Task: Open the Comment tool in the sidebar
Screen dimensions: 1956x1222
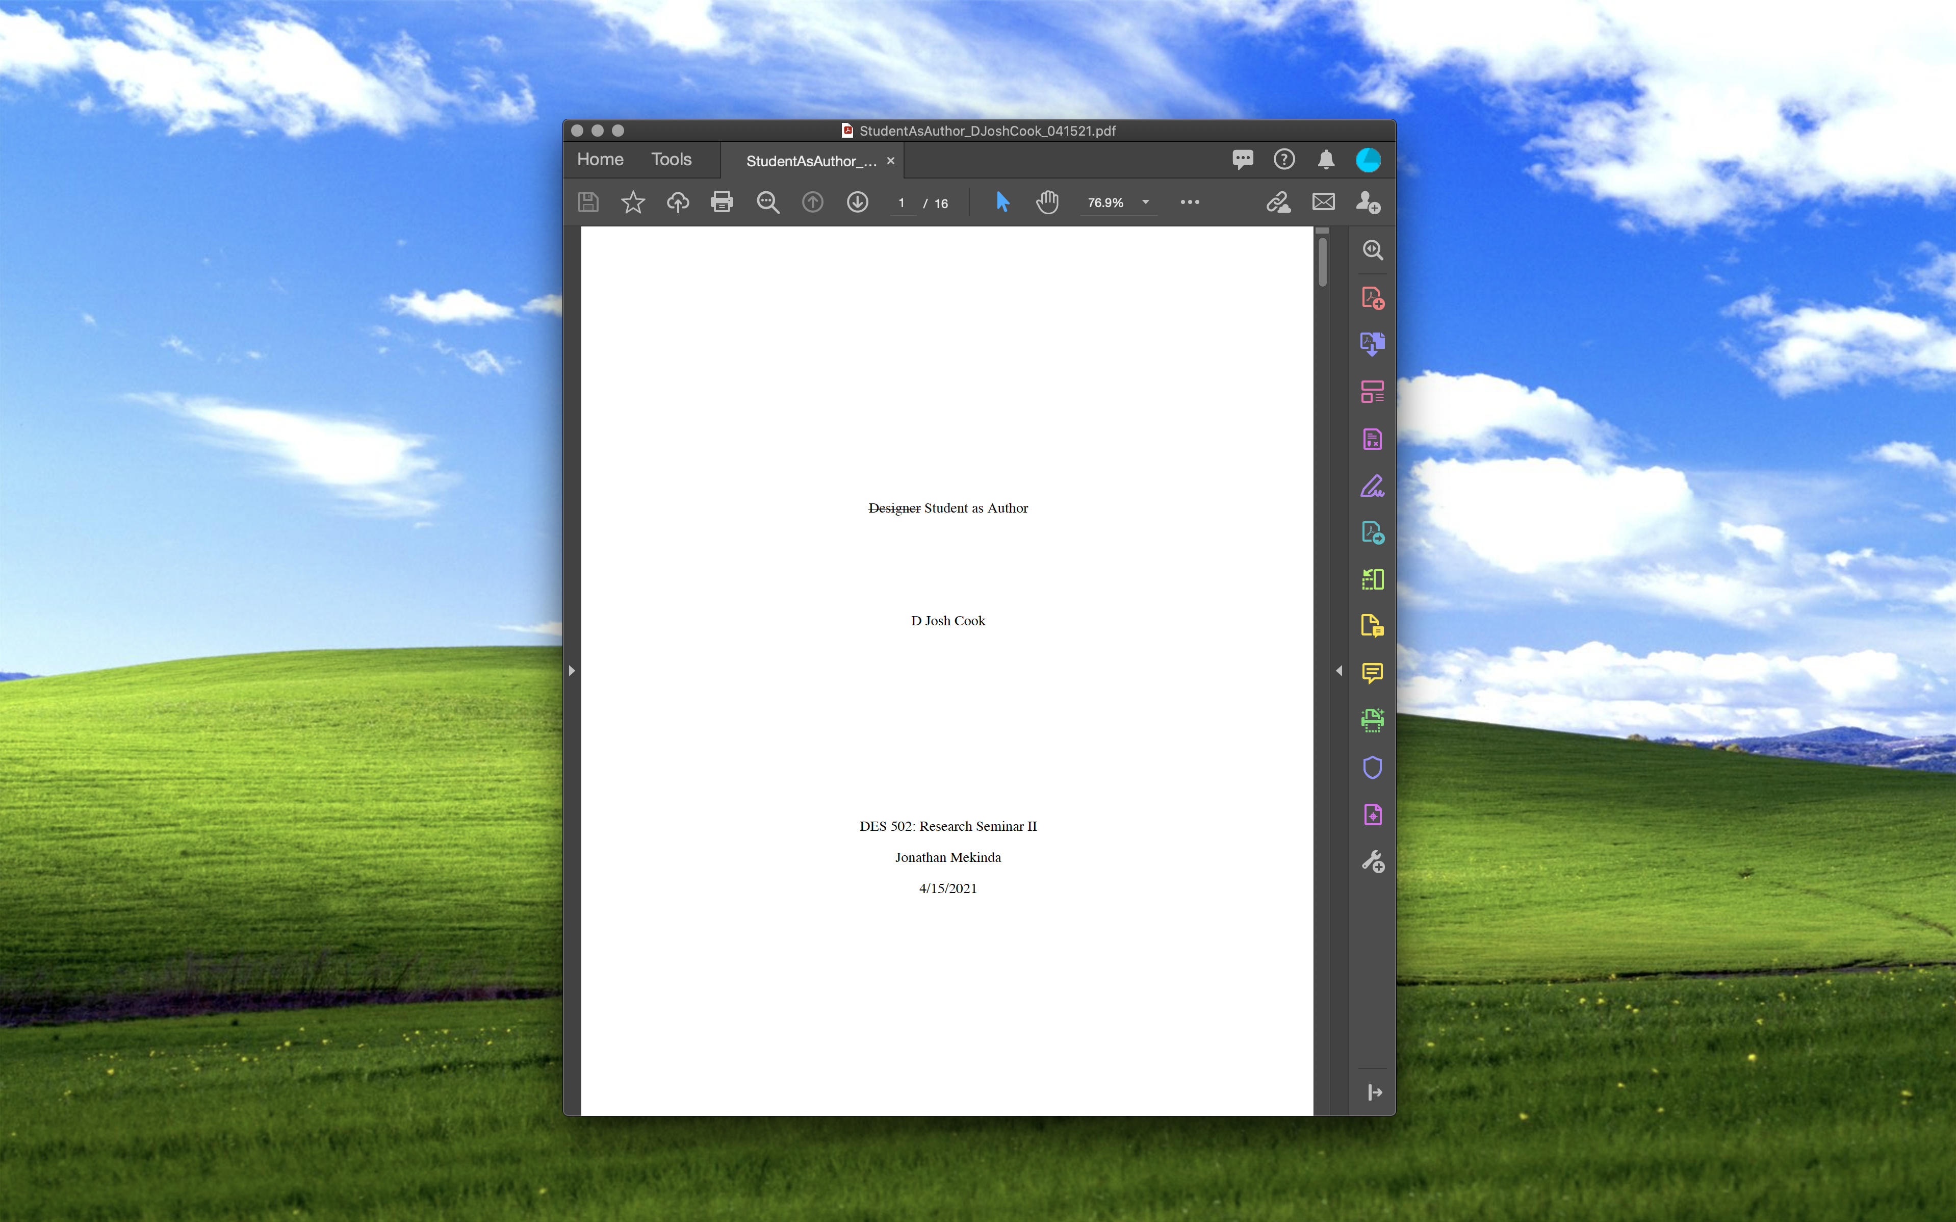Action: 1372,672
